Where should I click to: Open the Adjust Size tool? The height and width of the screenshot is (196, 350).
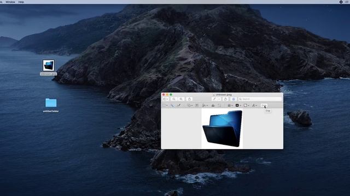coord(219,105)
